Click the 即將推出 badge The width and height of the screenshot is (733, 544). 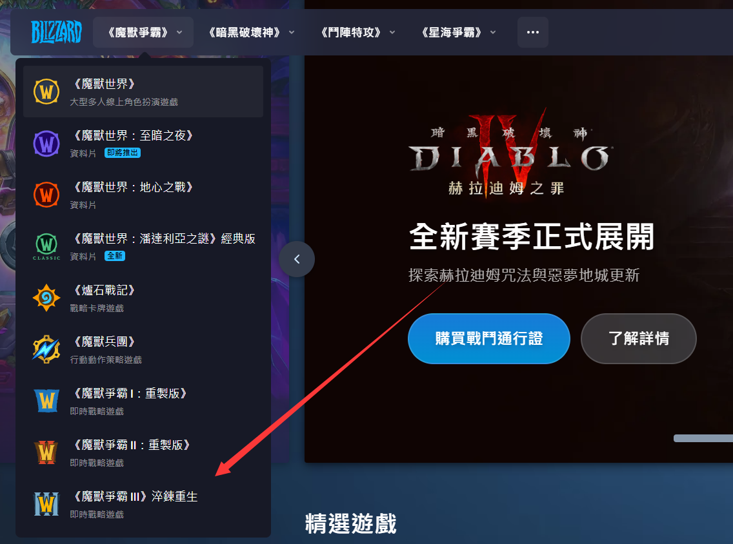(123, 153)
